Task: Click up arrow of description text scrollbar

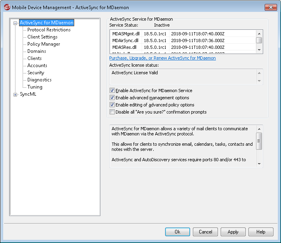Action: 259,129
